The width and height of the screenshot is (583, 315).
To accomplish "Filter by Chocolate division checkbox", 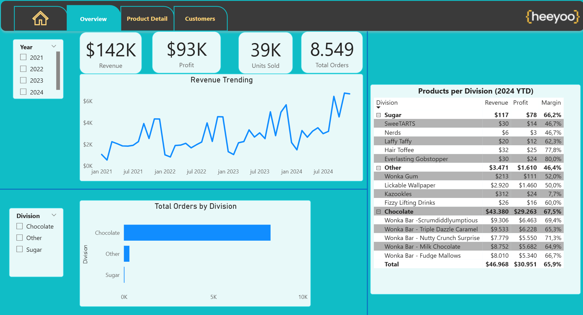I will tap(20, 226).
